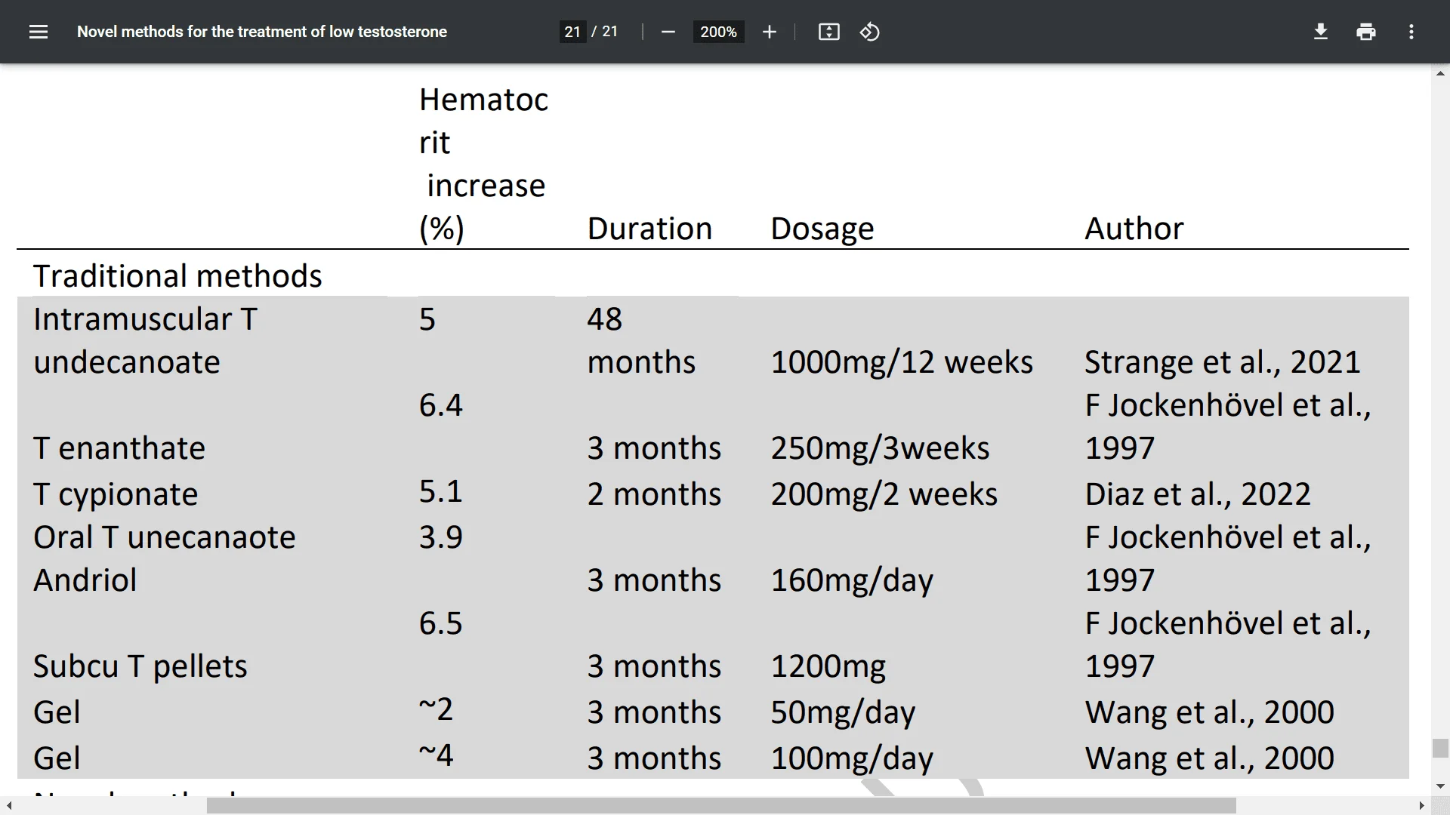Click the horizontal scrollbar right arrow

pos(1421,806)
